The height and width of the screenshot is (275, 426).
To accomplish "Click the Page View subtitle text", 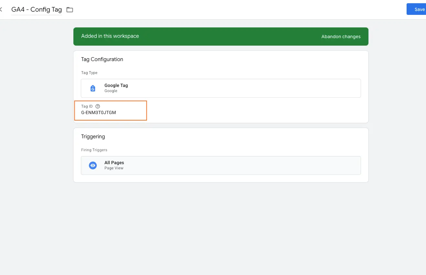I will [x=114, y=168].
